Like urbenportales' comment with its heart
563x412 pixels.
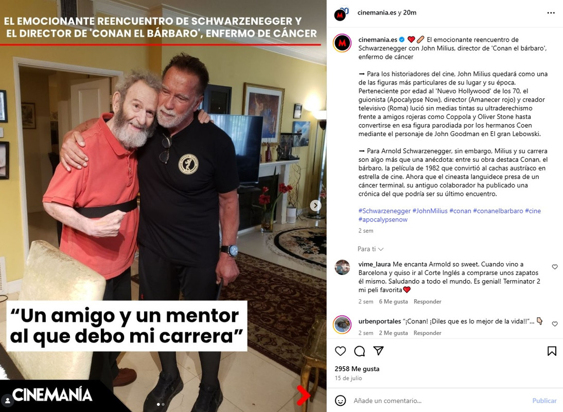[x=555, y=324]
